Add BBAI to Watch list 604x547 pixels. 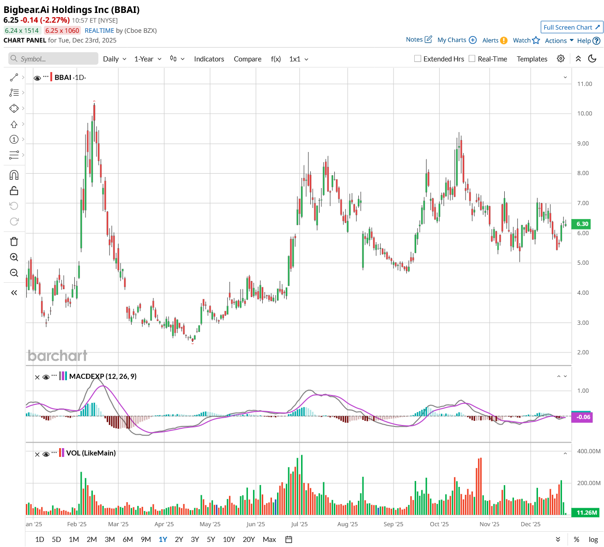click(526, 40)
